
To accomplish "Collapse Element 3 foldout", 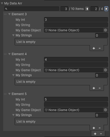I will tap(9, 14).
